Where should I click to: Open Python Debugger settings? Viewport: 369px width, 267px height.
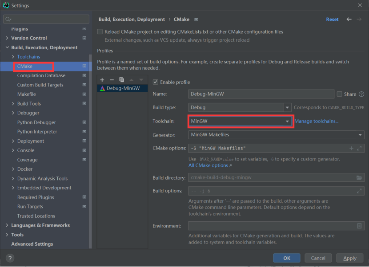pos(36,122)
